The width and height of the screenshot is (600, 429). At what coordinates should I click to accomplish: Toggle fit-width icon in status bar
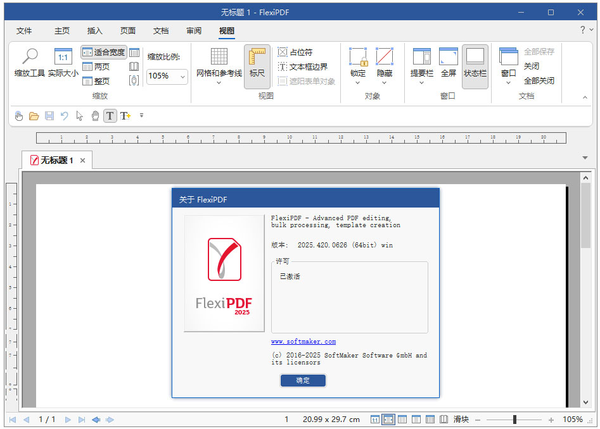pos(388,420)
